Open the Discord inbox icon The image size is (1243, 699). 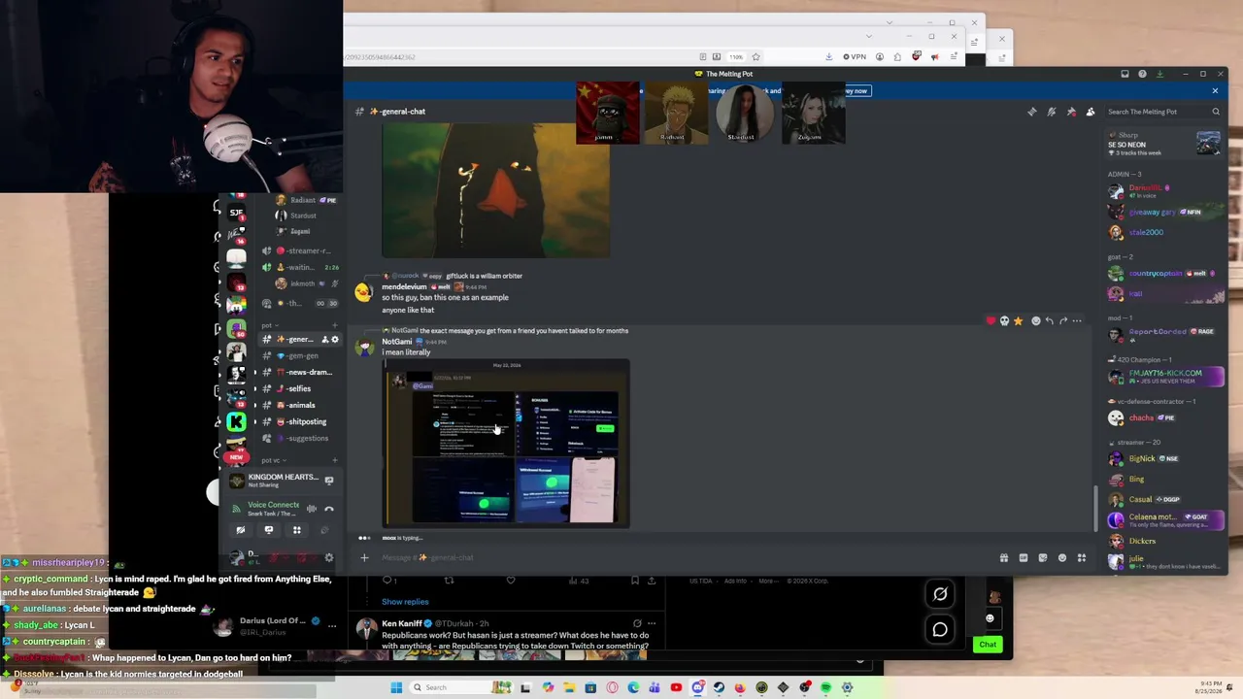tap(1125, 74)
